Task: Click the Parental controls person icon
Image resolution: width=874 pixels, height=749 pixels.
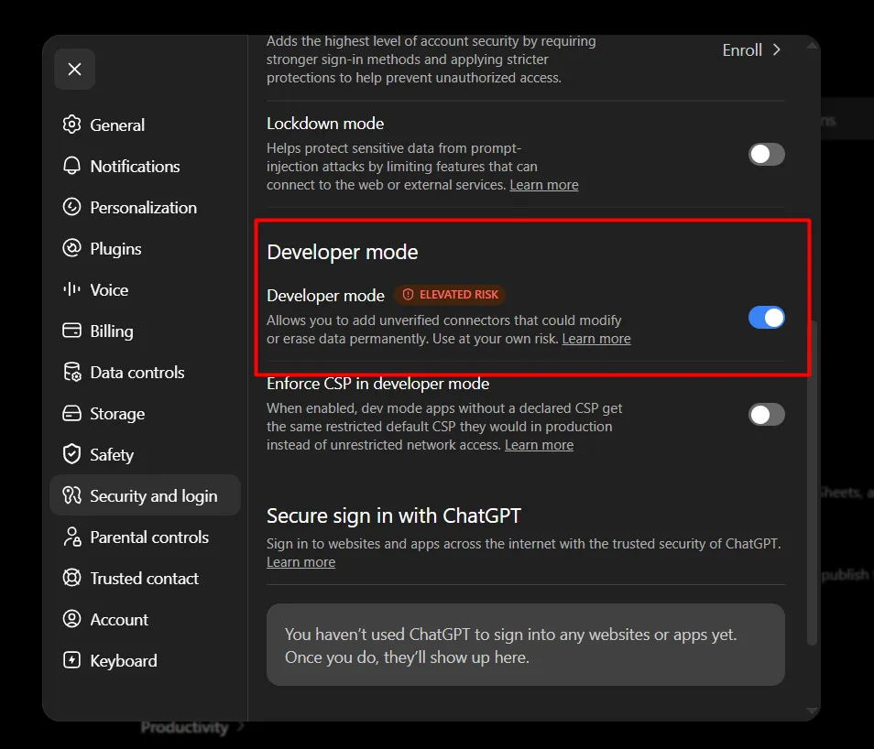Action: pos(71,537)
